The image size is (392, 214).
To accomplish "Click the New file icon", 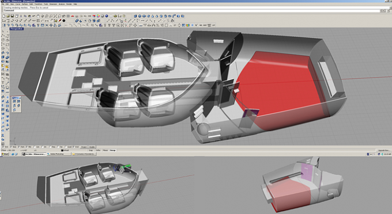I will [4, 16].
